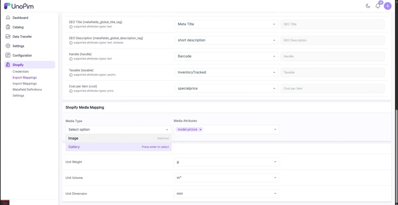Viewport: 398px width, 205px height.
Task: Select Gallery from the Media Type list
Action: click(x=74, y=147)
